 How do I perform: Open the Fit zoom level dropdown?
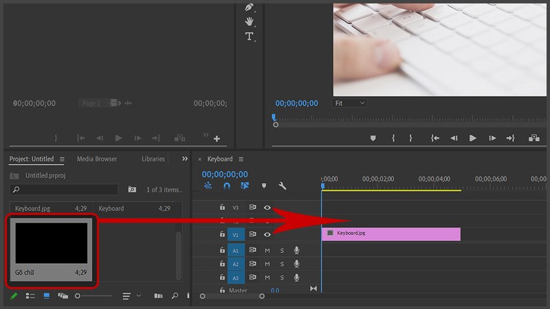coord(349,103)
